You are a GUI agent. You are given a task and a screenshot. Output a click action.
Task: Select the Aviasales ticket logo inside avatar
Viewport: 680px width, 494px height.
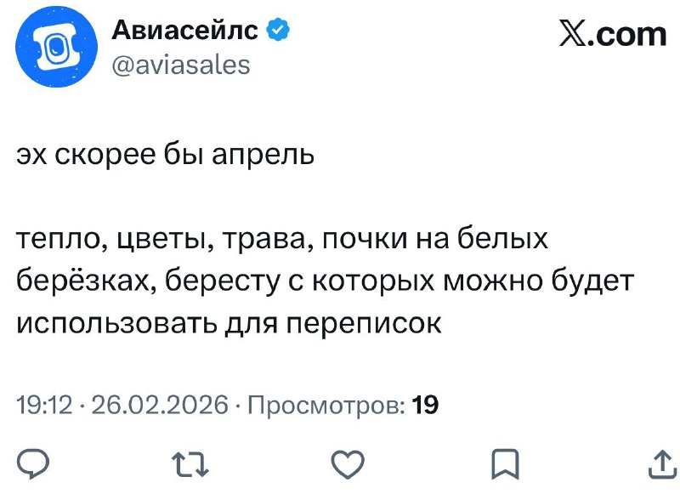click(58, 46)
